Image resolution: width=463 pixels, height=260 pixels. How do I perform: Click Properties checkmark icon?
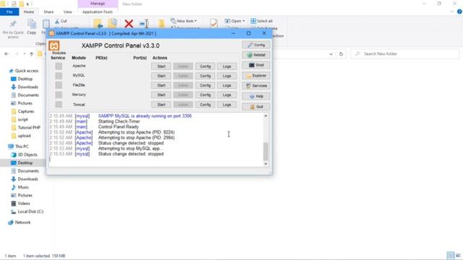214,24
